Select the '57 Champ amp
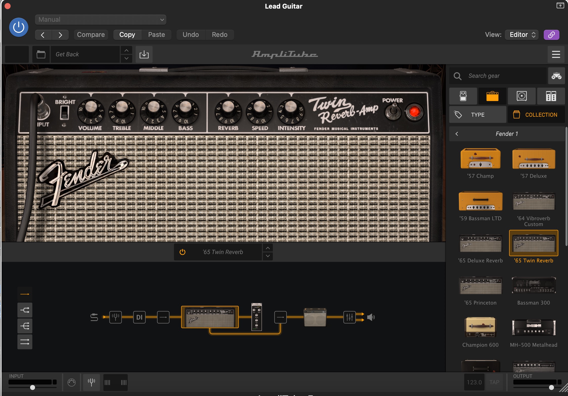The width and height of the screenshot is (568, 396). click(480, 163)
